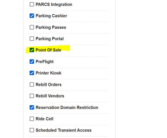This screenshot has height=138, width=167.
Task: Click the PreFlight label text
Action: 45,62
